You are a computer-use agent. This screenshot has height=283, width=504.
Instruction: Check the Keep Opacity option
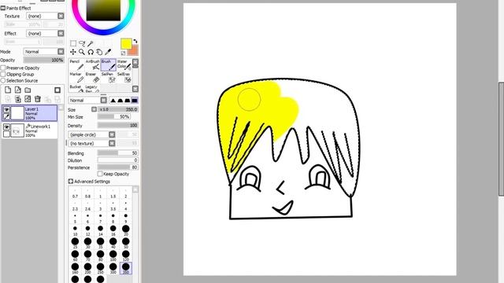[x=100, y=174]
